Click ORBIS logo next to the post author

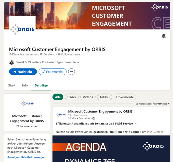coord(61,115)
